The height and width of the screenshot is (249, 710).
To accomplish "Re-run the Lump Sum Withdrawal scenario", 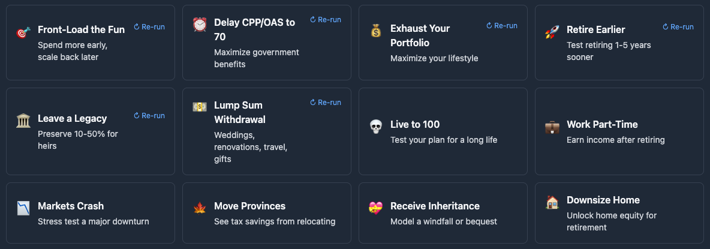I will tap(326, 103).
